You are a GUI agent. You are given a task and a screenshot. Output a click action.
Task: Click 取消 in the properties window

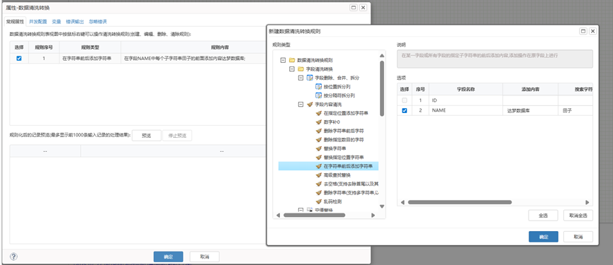click(x=205, y=257)
